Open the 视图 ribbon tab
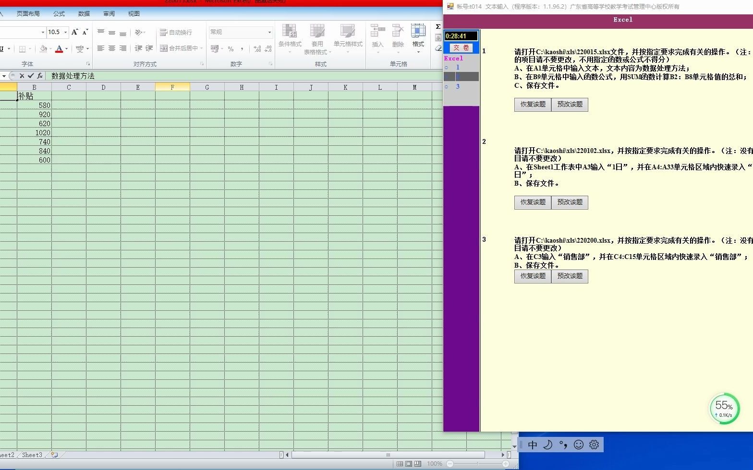This screenshot has height=470, width=753. (x=134, y=13)
